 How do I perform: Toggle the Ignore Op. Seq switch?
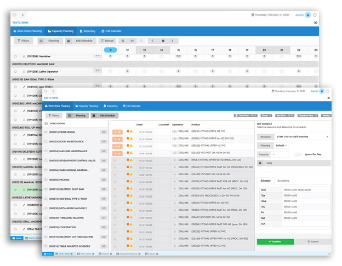298,154
